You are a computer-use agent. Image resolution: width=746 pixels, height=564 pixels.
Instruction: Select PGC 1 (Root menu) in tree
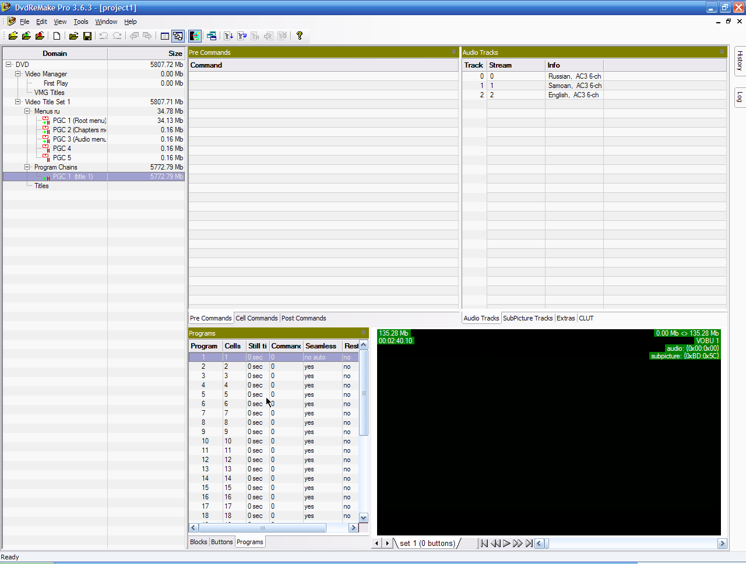click(x=79, y=121)
